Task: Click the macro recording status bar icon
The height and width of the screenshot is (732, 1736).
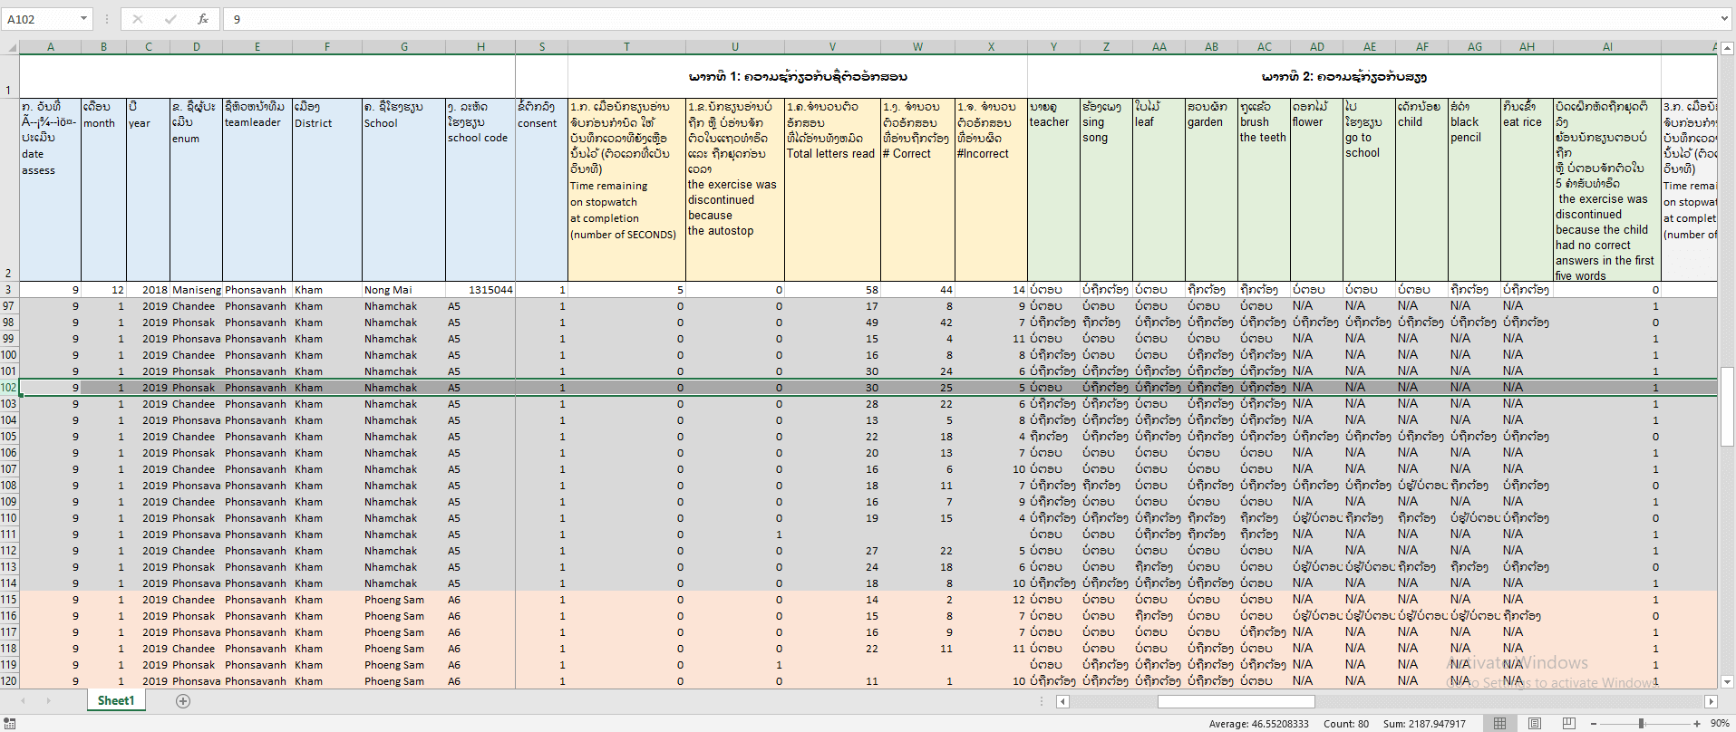Action: 10,723
